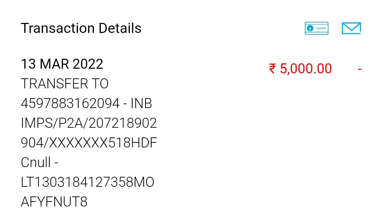Click the AFYFNUT8 text line
The image size is (386, 214).
pyautogui.click(x=54, y=202)
